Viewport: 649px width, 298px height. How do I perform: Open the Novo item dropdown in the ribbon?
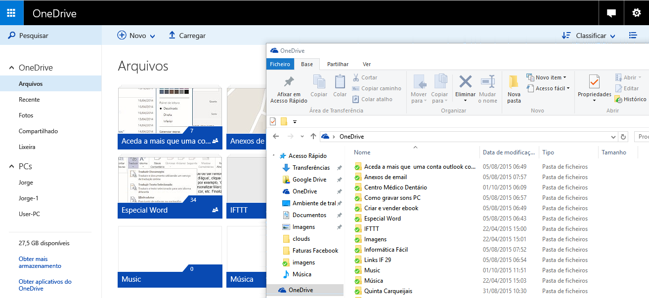point(547,77)
